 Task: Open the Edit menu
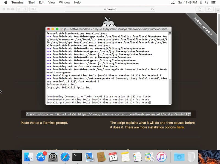point(42,2)
